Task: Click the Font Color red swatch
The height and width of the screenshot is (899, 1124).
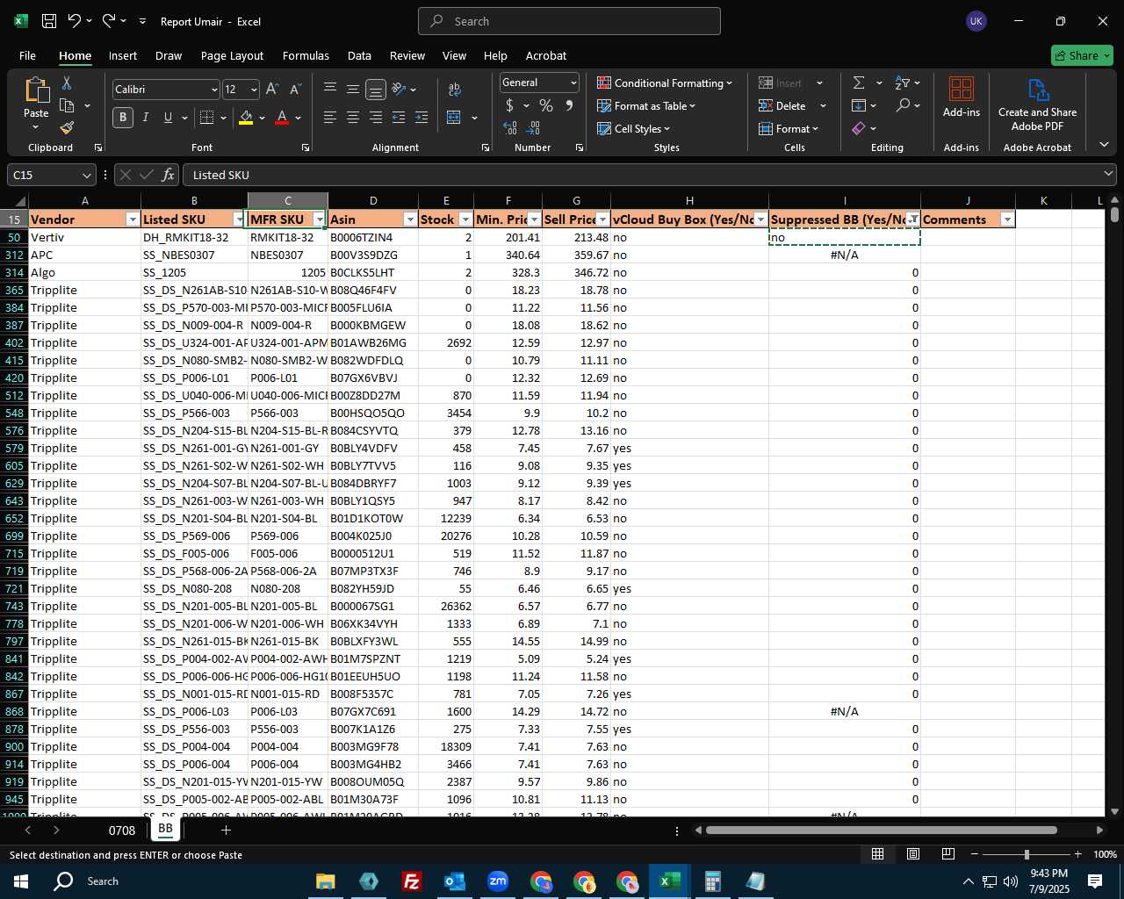Action: tap(282, 118)
